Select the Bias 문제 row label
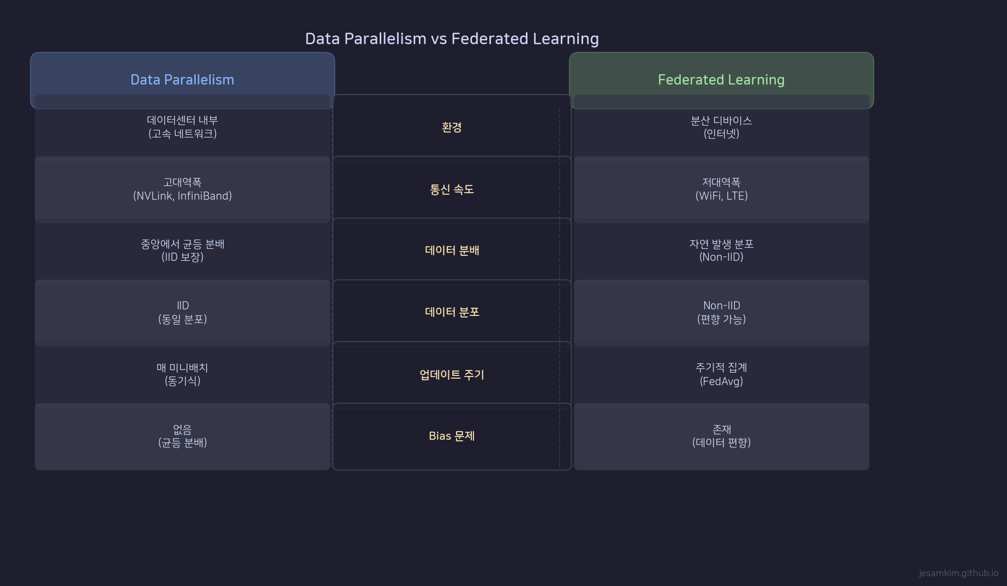Image resolution: width=1007 pixels, height=586 pixels. tap(452, 436)
